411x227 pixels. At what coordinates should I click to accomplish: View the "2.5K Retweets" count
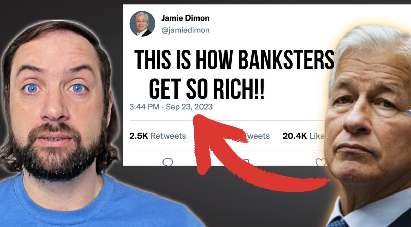click(x=158, y=136)
